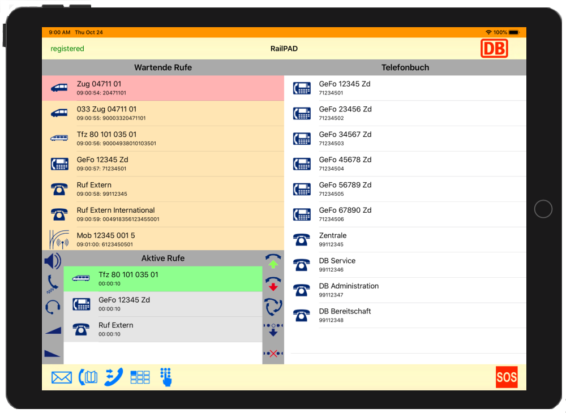The height and width of the screenshot is (413, 566).
Task: Call DB Service from the Telefonbuch
Action: click(x=405, y=265)
